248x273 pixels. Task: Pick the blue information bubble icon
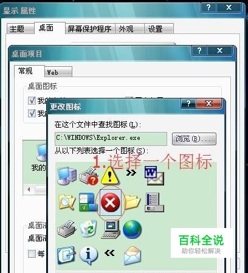pyautogui.click(x=89, y=255)
